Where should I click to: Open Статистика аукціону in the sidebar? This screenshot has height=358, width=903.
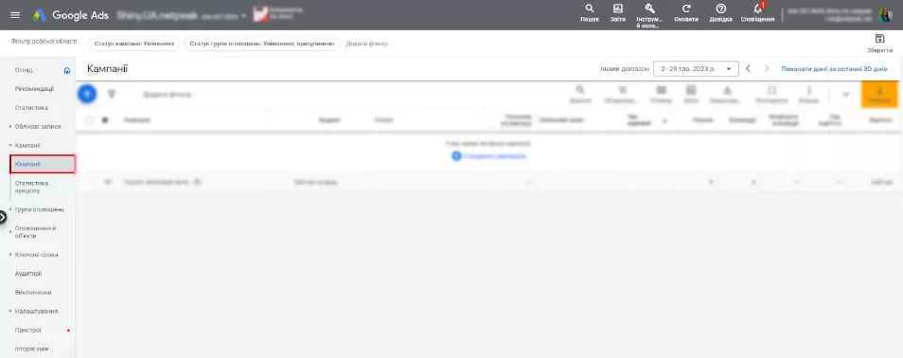[31, 187]
